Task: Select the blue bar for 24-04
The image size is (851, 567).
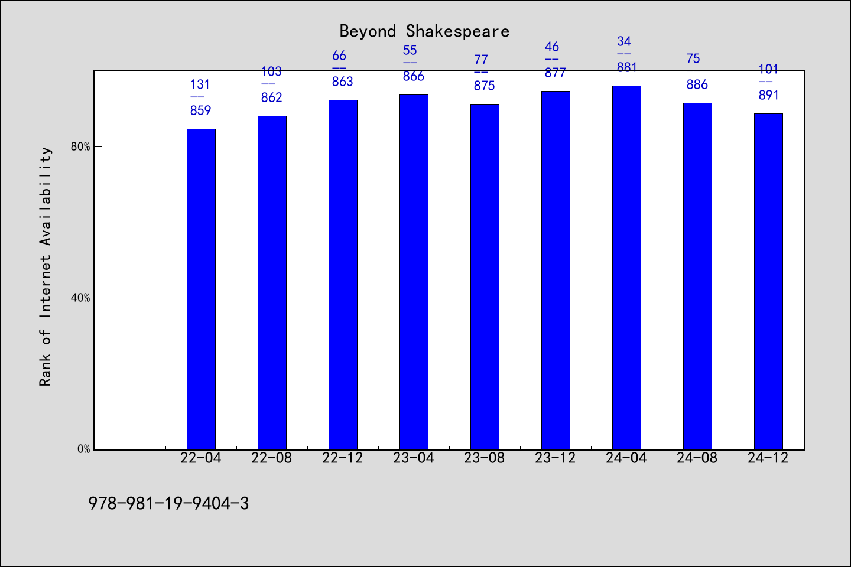Action: [x=626, y=268]
